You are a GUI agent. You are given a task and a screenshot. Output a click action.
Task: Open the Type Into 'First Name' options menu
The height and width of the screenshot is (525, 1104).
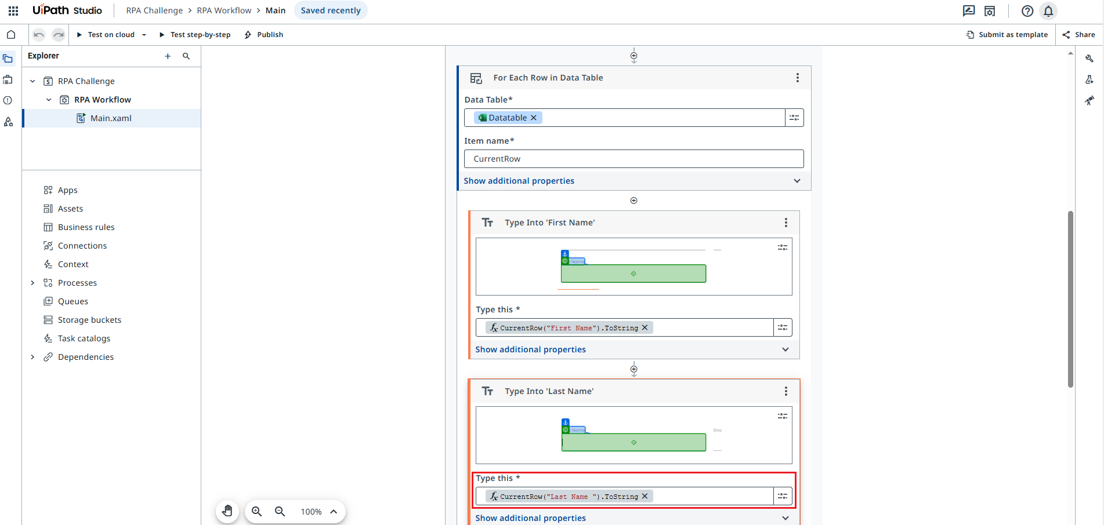pyautogui.click(x=786, y=222)
